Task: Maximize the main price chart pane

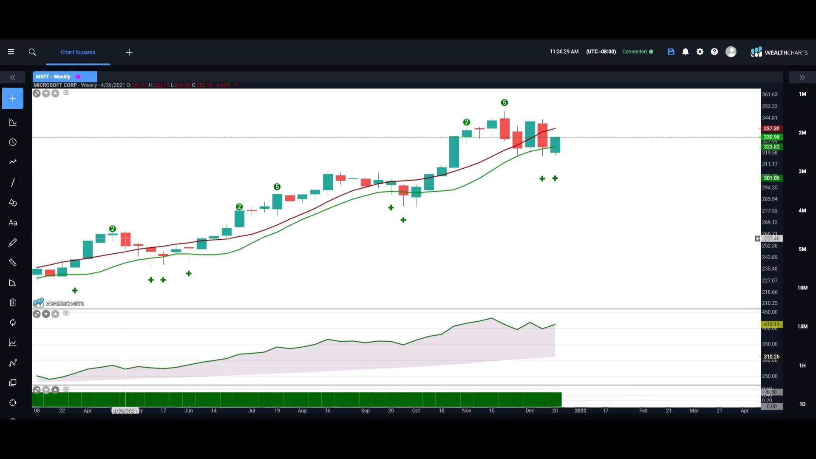Action: point(66,93)
